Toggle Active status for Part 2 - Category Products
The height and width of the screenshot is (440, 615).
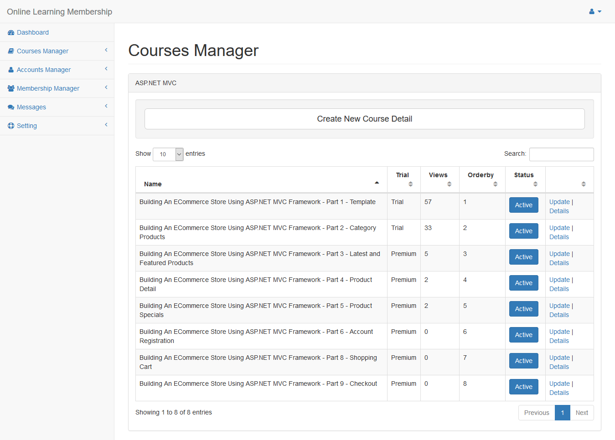524,231
